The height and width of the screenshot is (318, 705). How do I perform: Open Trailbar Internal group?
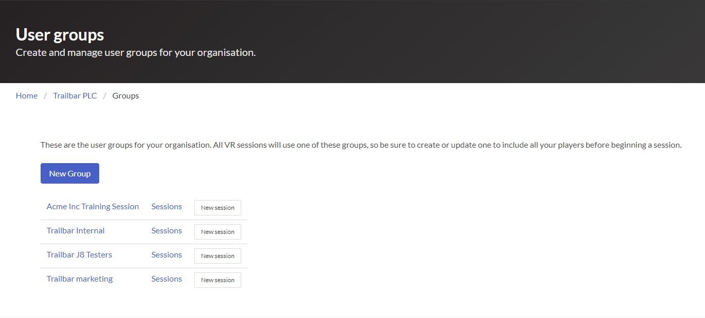76,230
